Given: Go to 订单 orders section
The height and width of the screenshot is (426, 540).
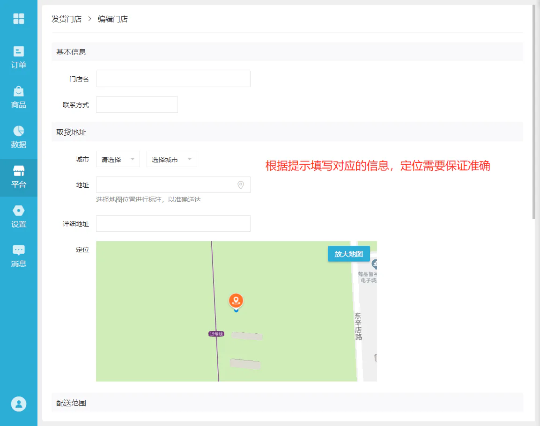Looking at the screenshot, I should tap(19, 58).
